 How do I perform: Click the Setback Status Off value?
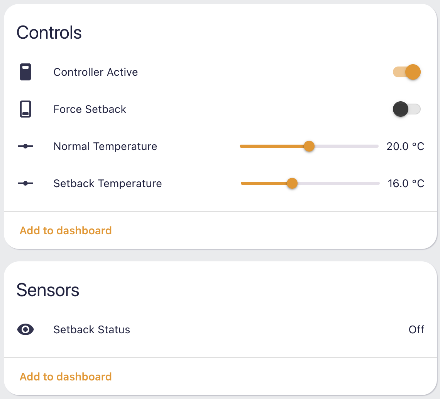[x=416, y=329]
